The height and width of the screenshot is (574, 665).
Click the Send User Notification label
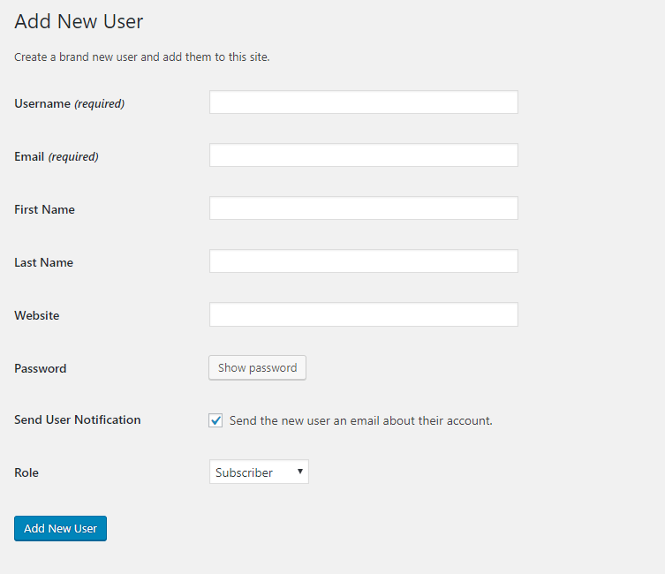[x=77, y=419]
